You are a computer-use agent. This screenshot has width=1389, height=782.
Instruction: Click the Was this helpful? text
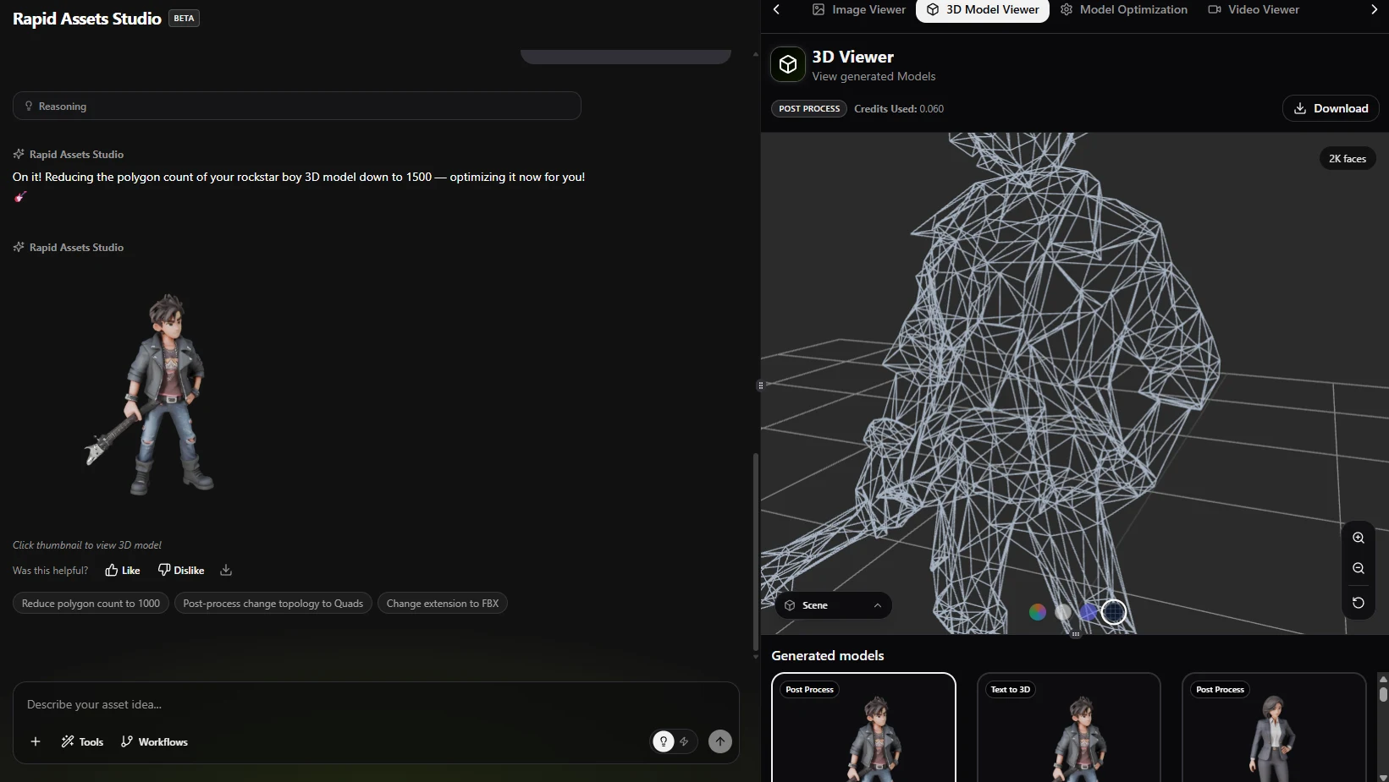coord(51,571)
